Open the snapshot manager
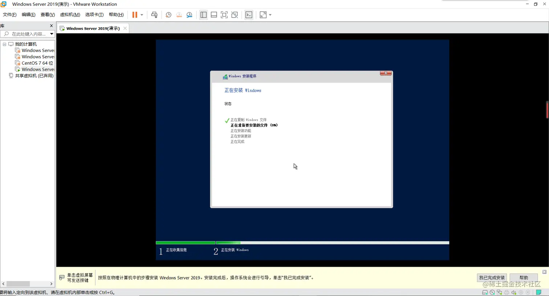Viewport: 549px width, 296px height. (x=189, y=15)
